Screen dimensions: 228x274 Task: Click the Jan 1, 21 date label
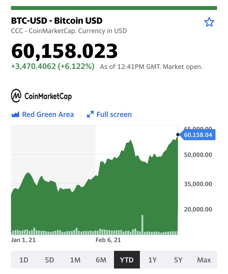23,240
